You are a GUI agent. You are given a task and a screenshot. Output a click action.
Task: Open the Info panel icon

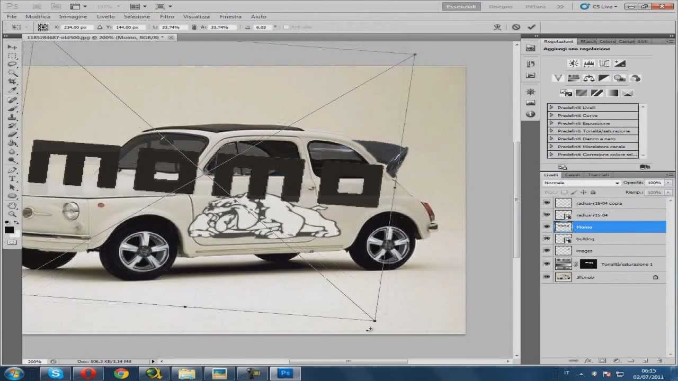pos(530,114)
